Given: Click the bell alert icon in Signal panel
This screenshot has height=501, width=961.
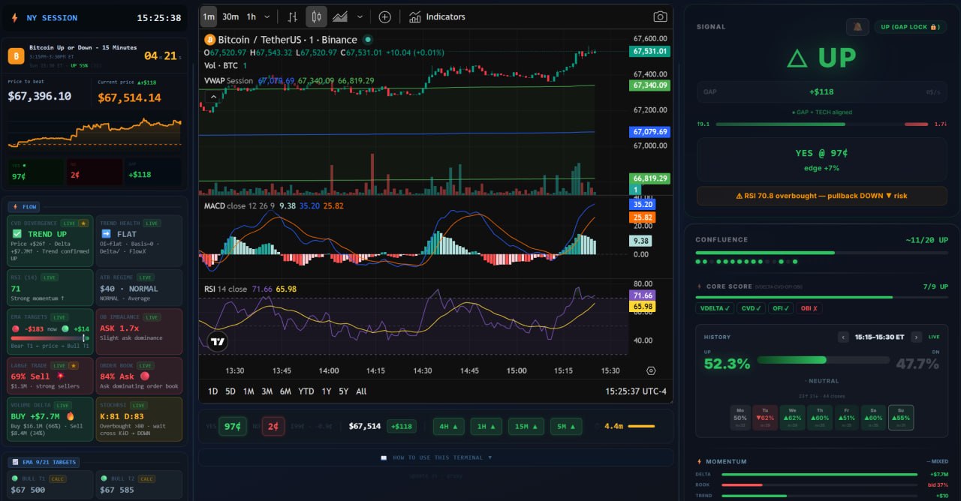Looking at the screenshot, I should click(x=857, y=27).
